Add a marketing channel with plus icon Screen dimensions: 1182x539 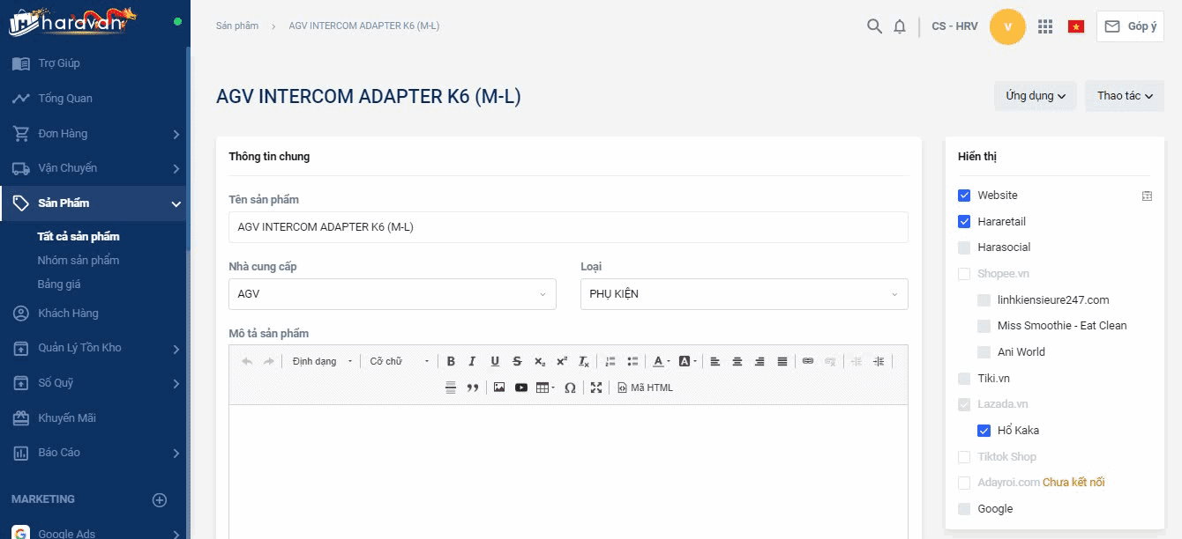point(160,500)
